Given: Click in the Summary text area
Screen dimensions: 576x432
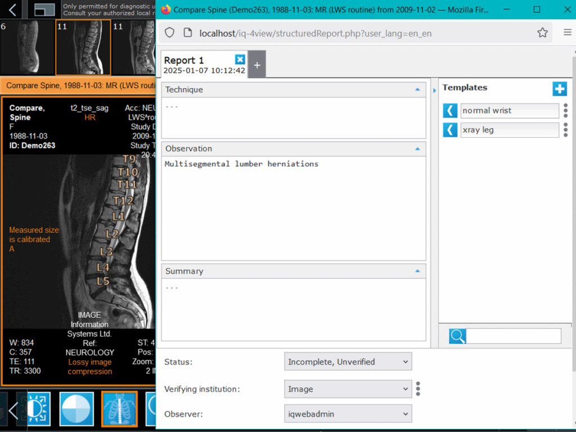Looking at the screenshot, I should pos(294,309).
